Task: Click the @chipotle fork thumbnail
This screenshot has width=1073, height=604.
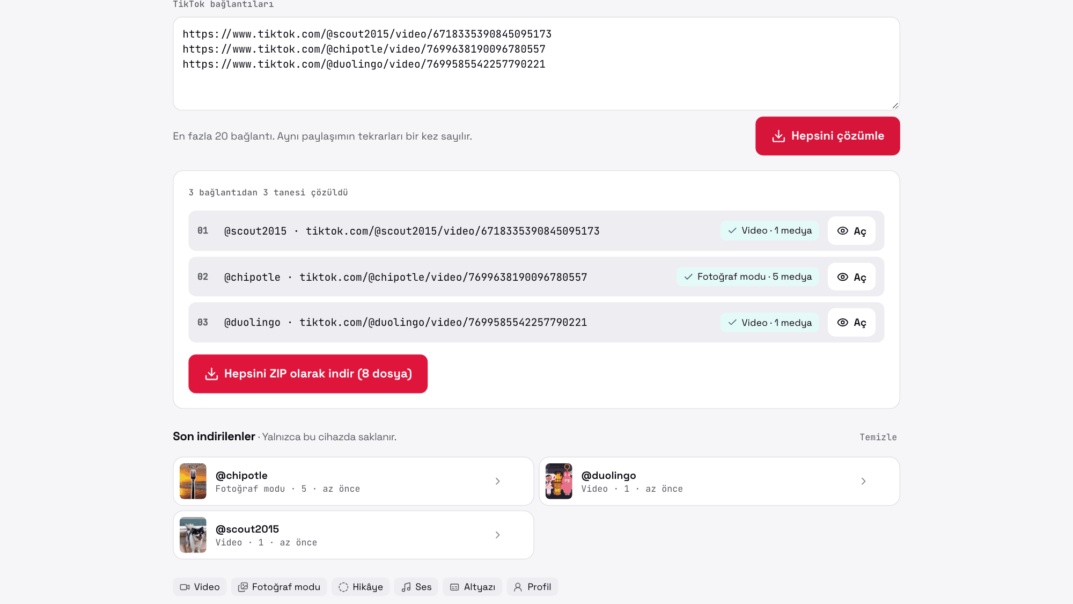Action: coord(193,481)
